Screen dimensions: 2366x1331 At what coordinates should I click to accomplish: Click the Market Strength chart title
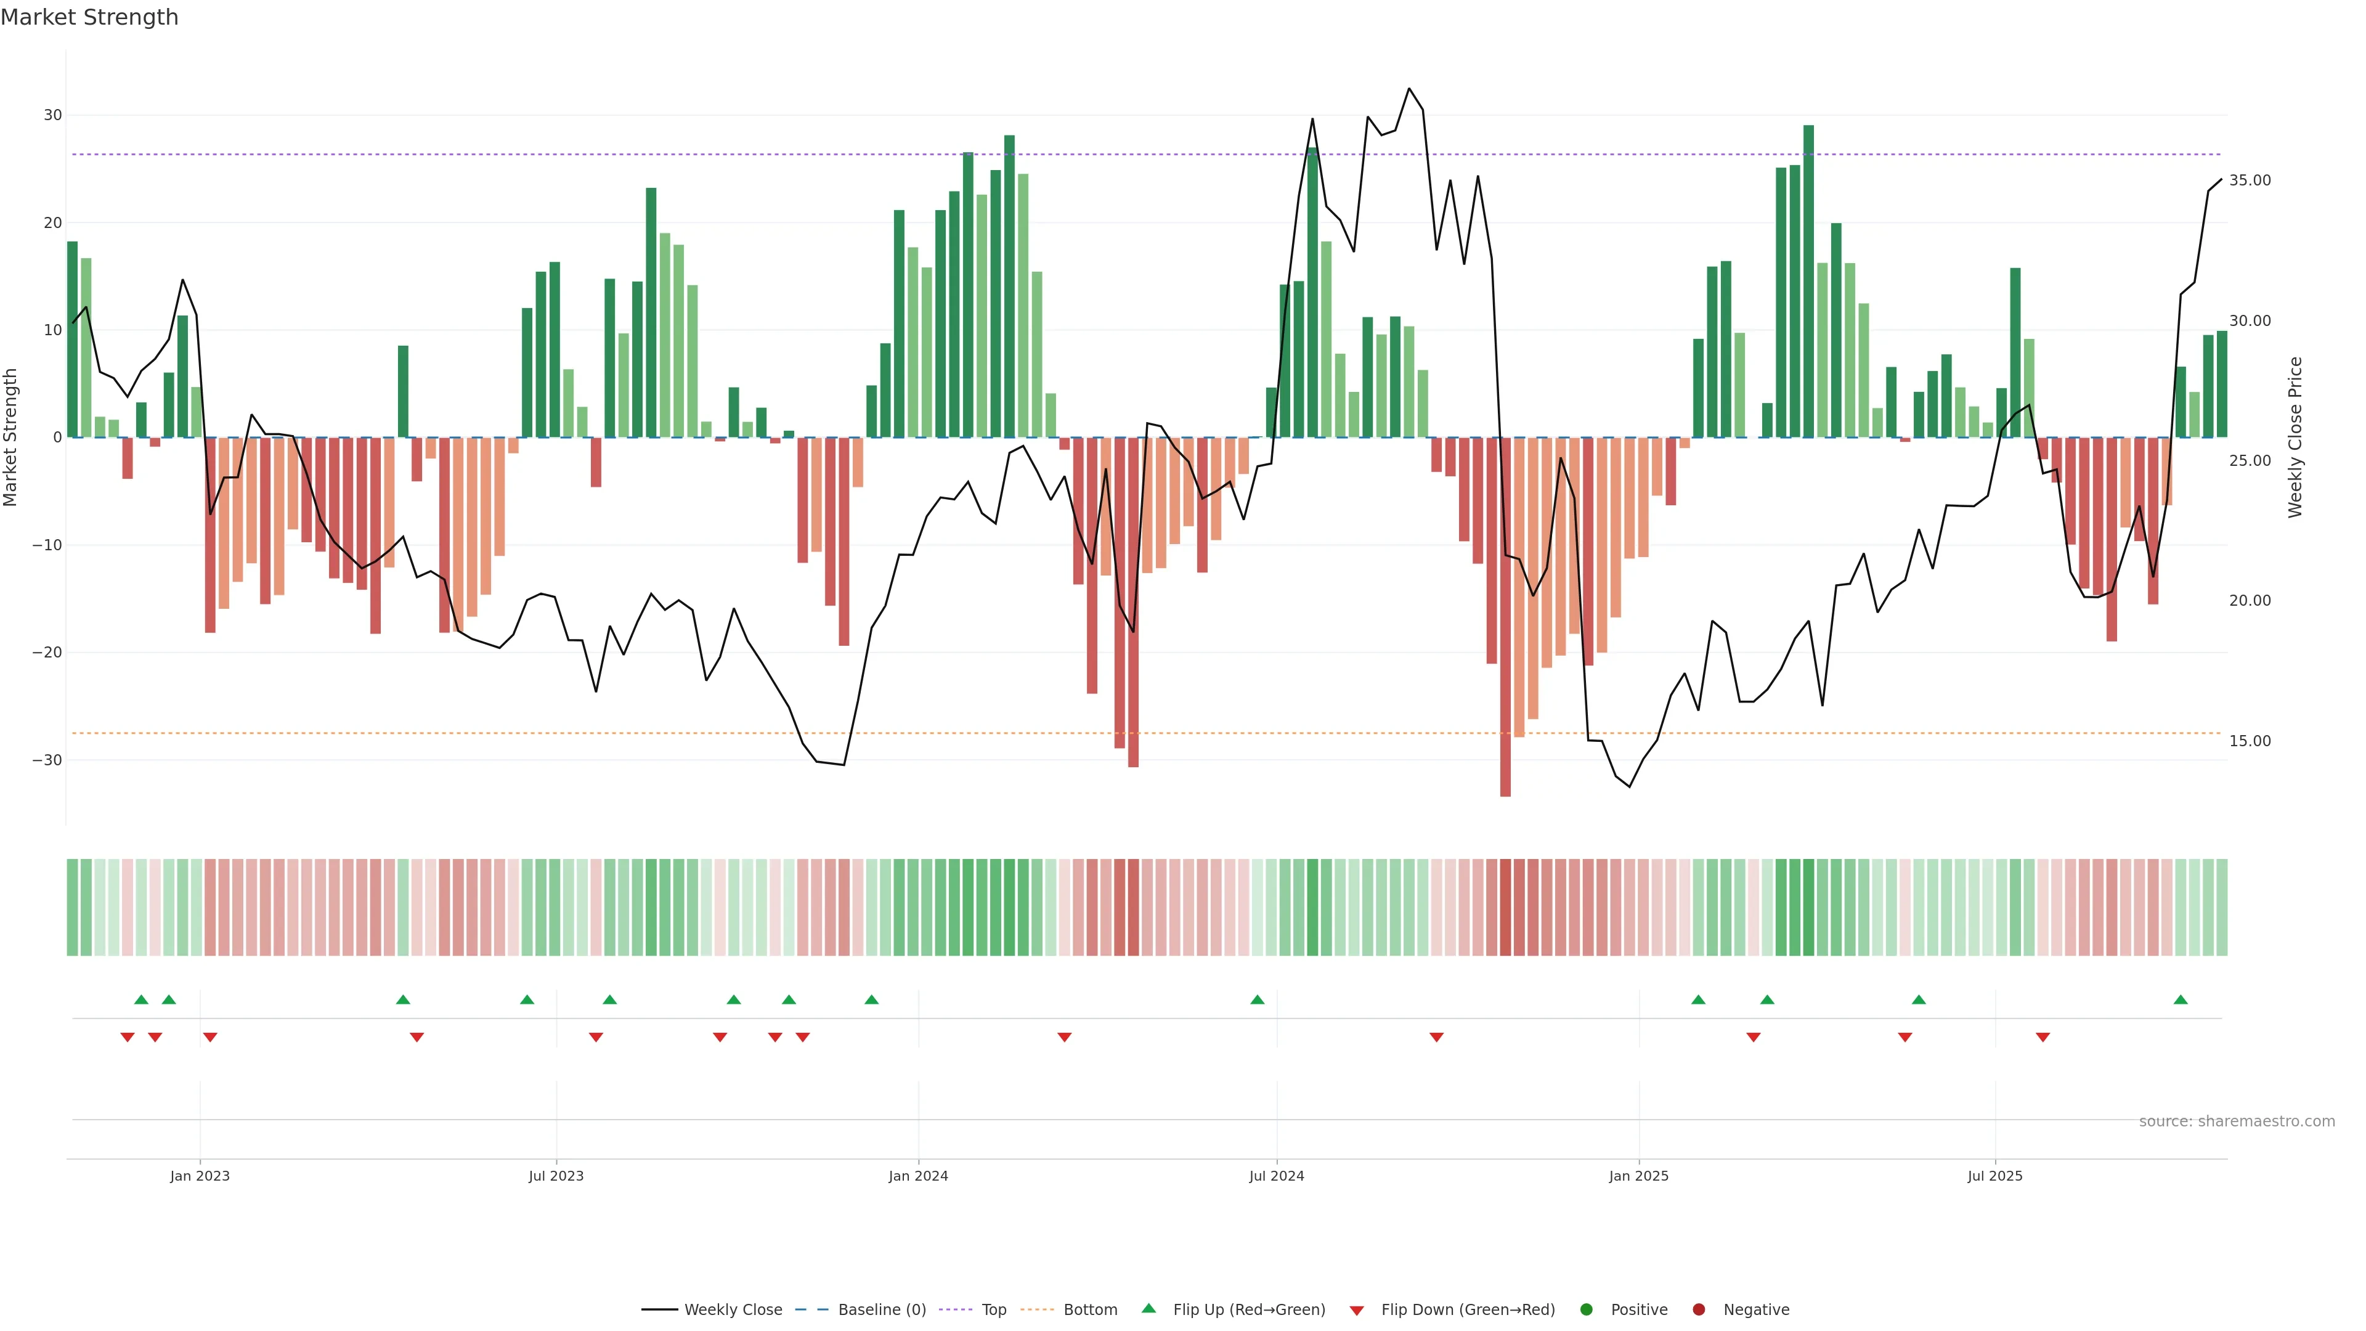point(89,17)
